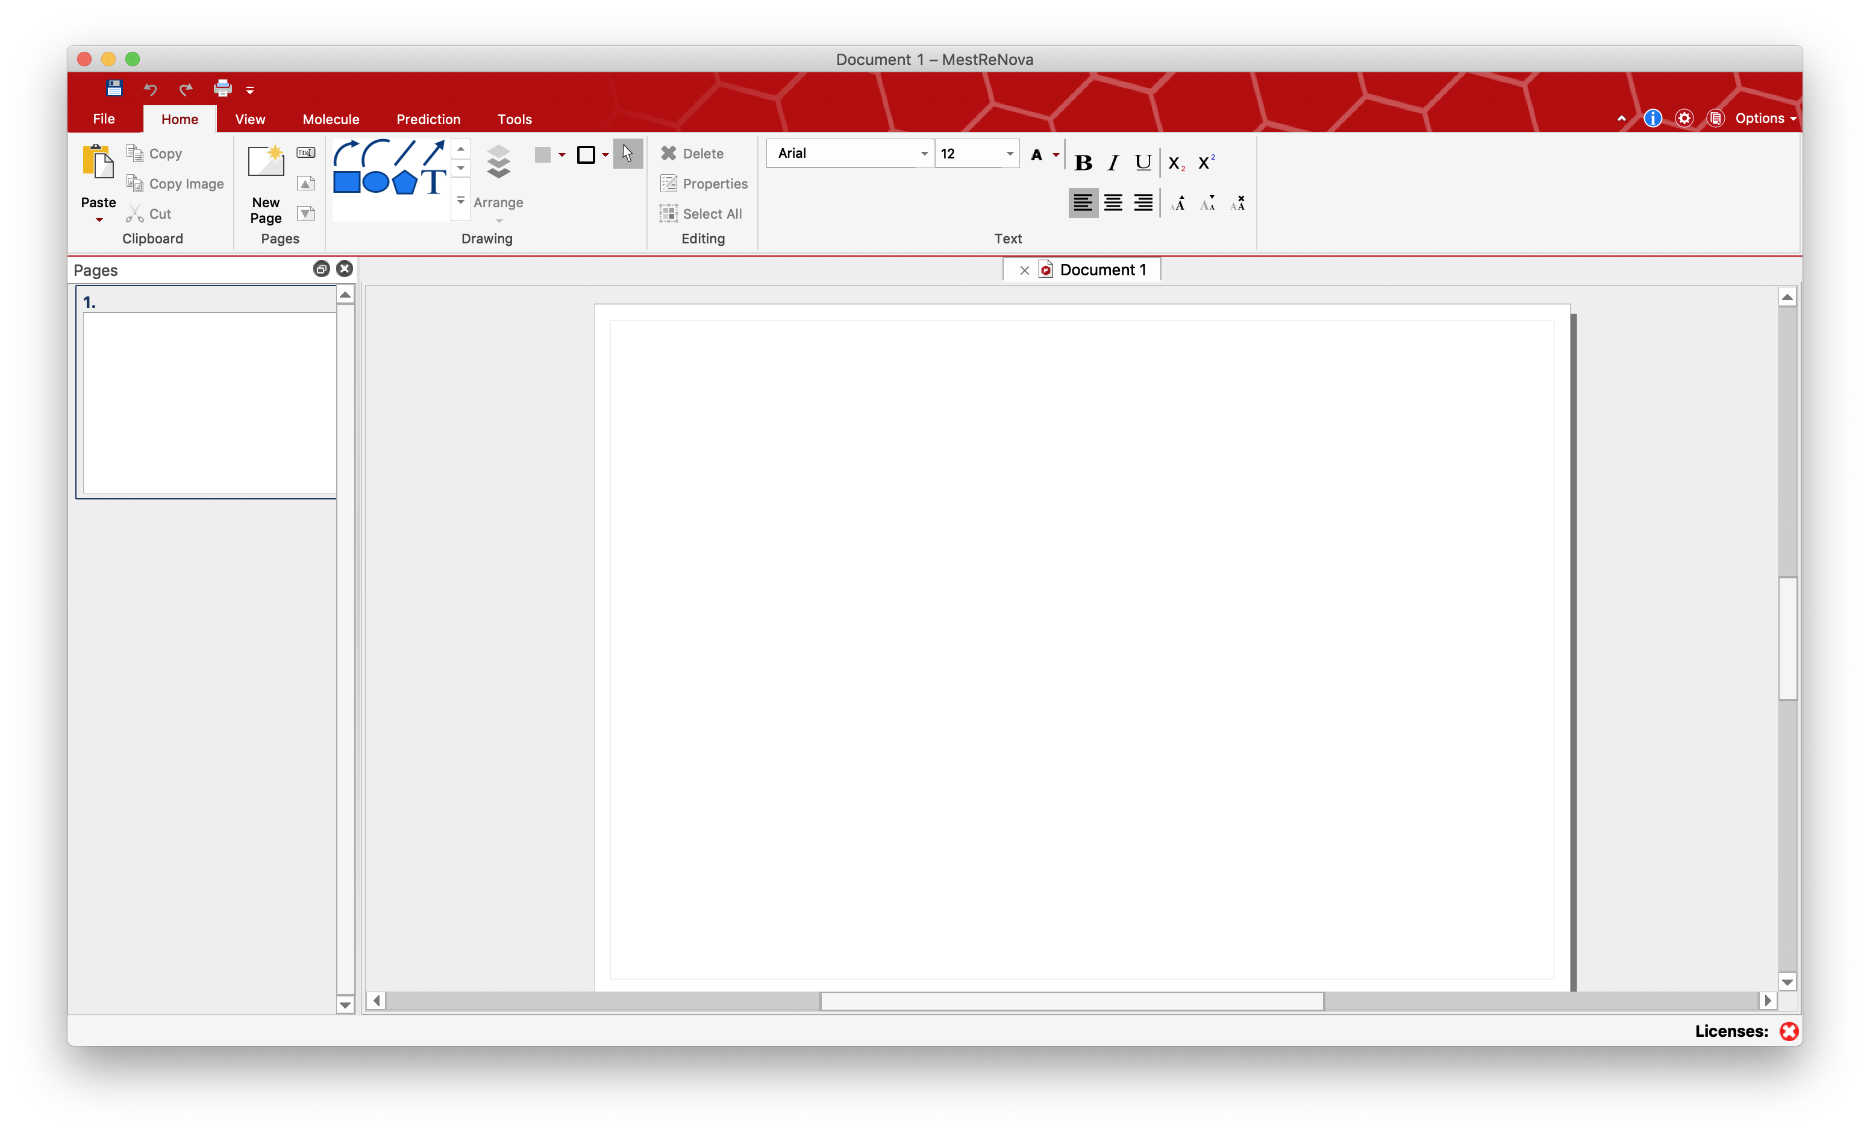The image size is (1870, 1135).
Task: Click the New Page button
Action: click(266, 184)
